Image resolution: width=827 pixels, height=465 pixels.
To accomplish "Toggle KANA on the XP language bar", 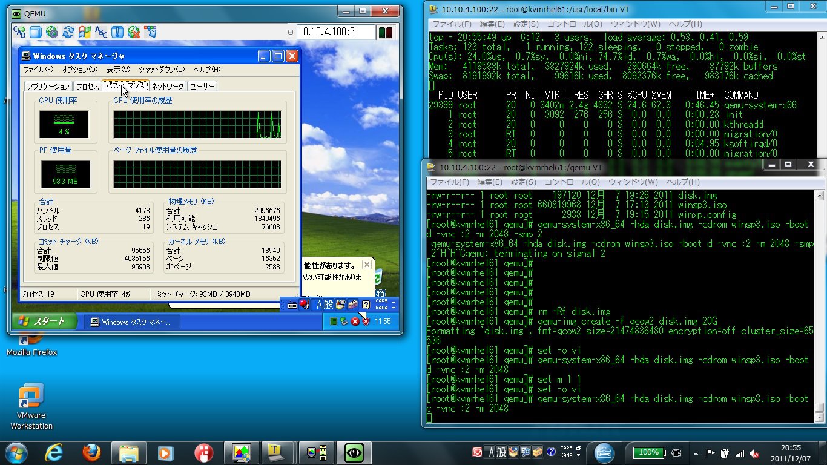I will click(x=381, y=308).
